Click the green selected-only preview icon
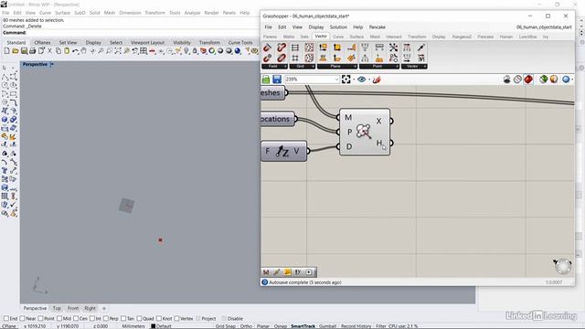585x329 pixels. tap(543, 80)
